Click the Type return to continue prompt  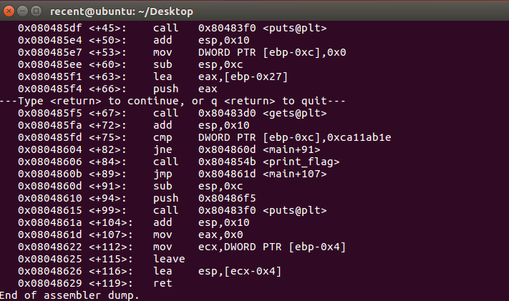click(x=173, y=102)
